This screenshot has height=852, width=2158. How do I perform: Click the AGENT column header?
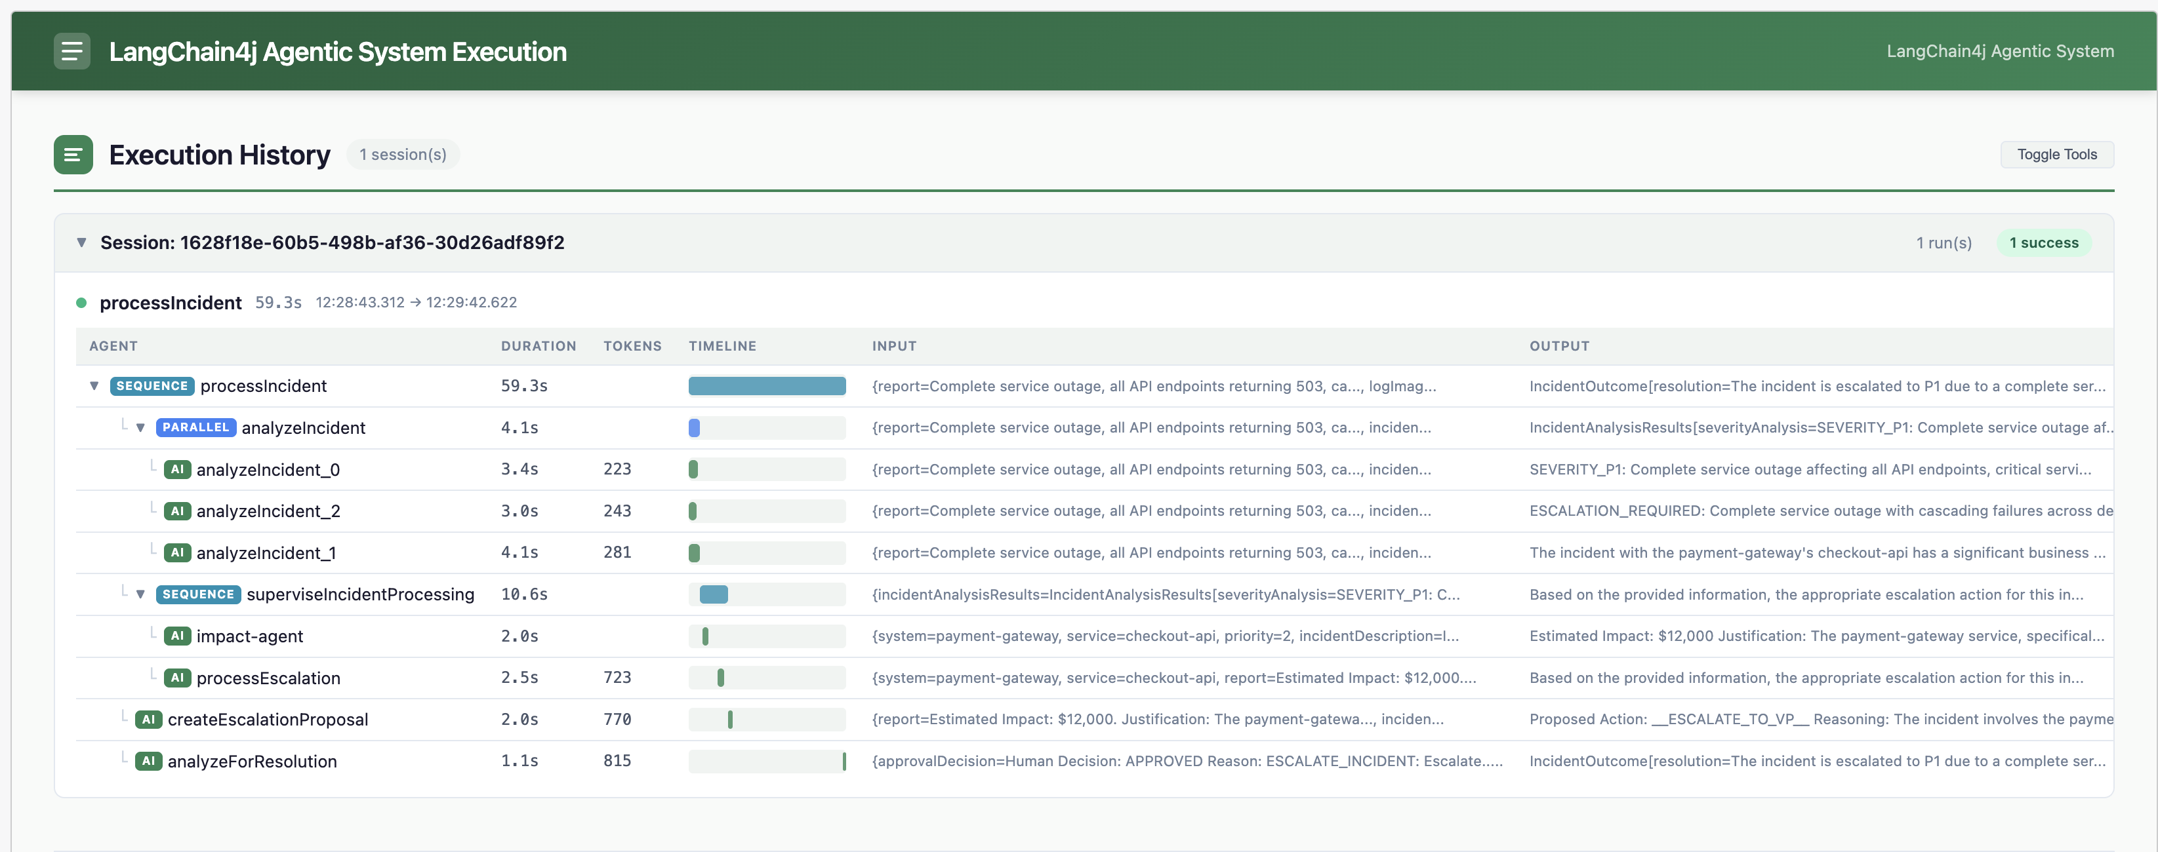click(x=113, y=347)
